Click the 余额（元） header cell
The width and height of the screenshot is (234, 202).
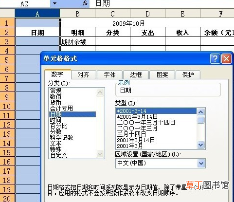tap(217, 32)
